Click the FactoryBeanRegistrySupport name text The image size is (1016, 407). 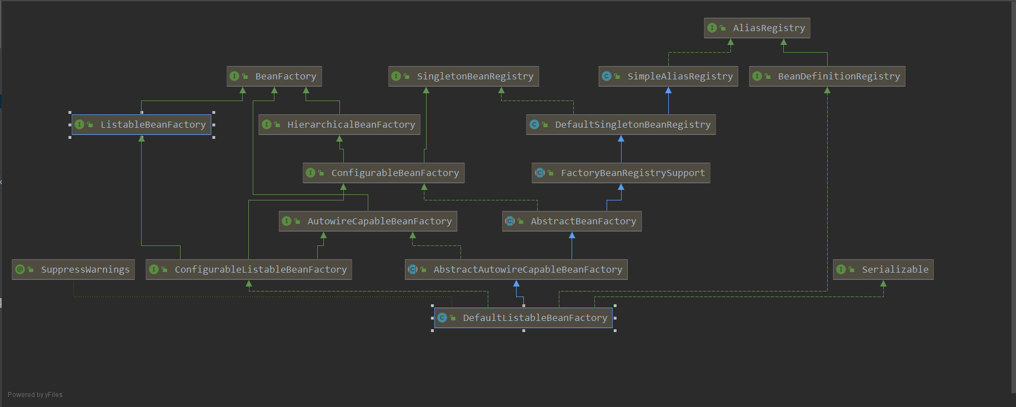[633, 173]
